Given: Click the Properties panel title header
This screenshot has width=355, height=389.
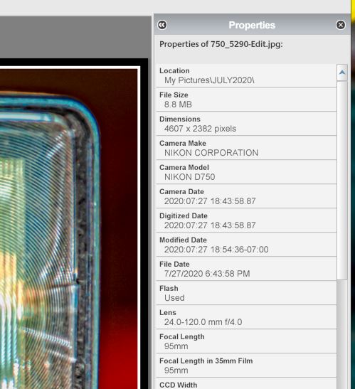Looking at the screenshot, I should point(252,25).
